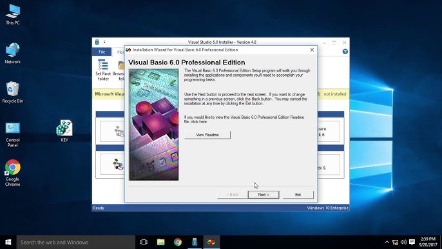Viewport: 442px width, 249px height.
Task: Click 'Windows 10 Enterprise' in status bar
Action: tap(327, 208)
